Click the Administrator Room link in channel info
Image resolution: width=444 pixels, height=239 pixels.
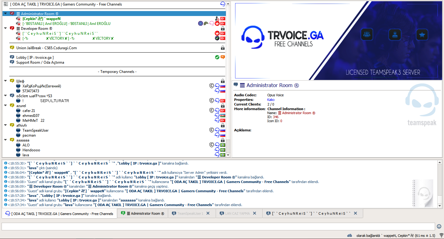coord(297,113)
